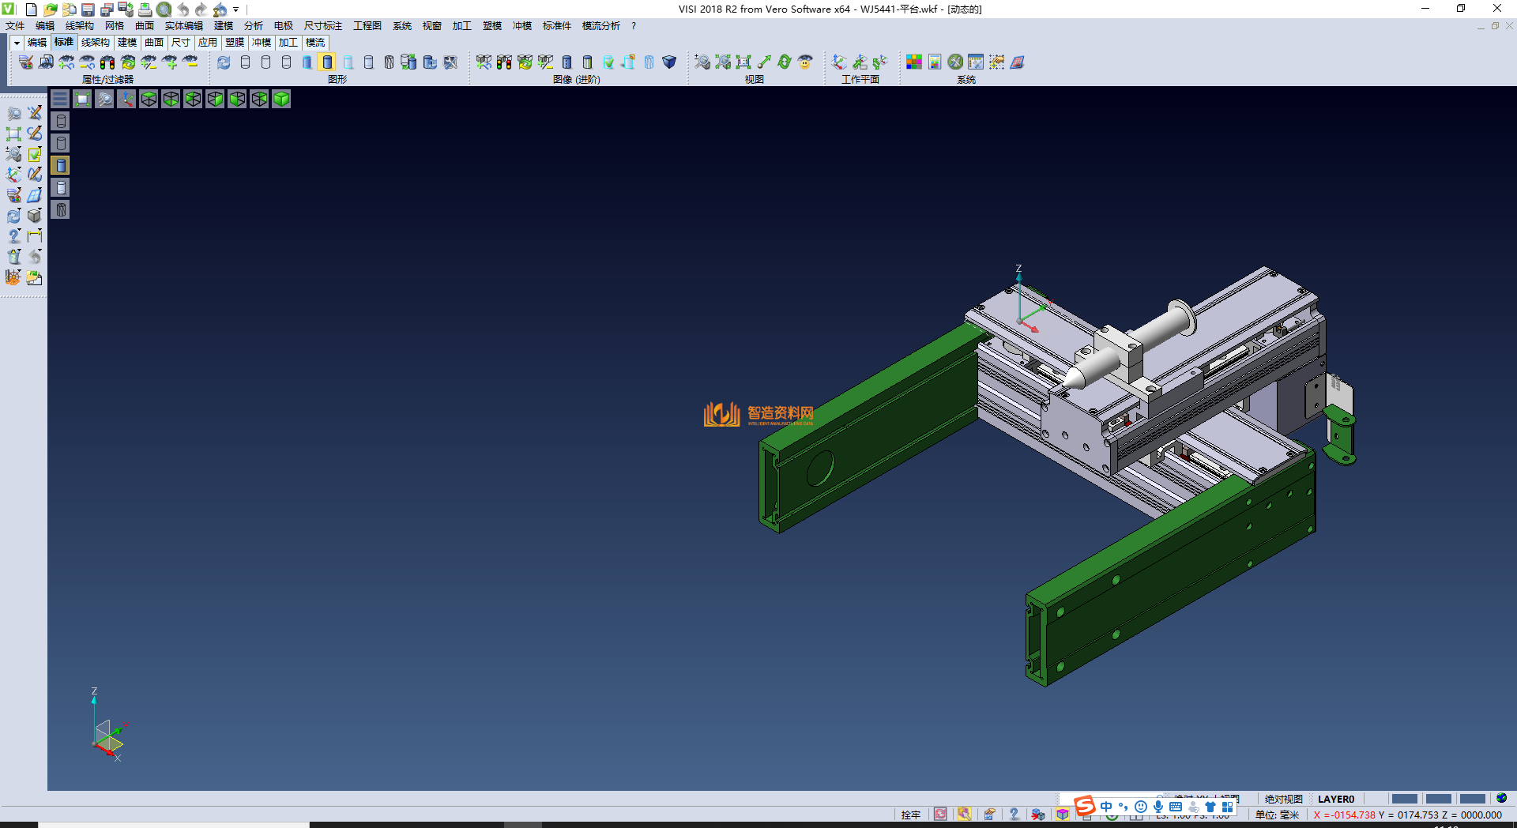Click the solid green cube view icon

(x=281, y=99)
